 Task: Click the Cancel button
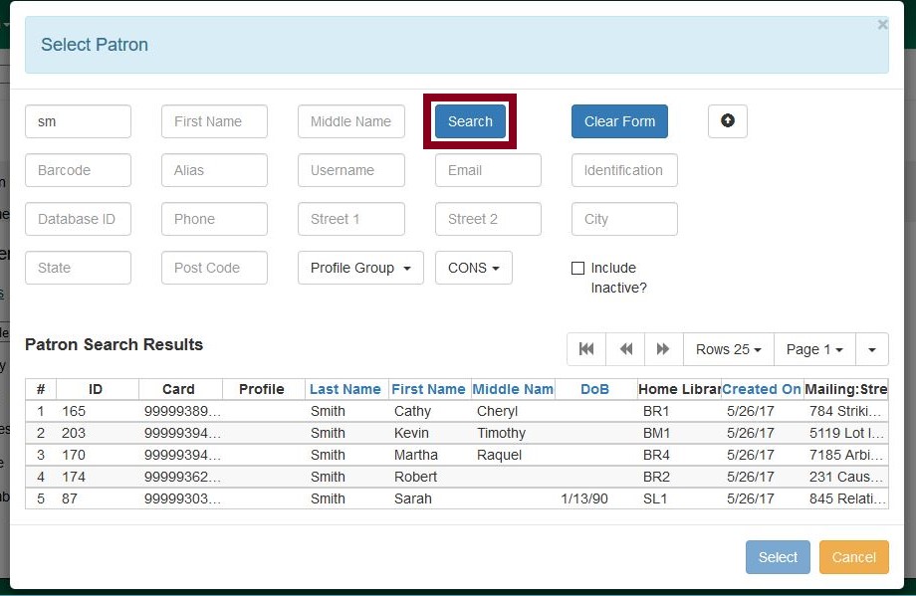click(853, 557)
